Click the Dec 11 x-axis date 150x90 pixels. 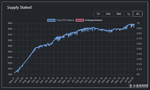coord(96,80)
